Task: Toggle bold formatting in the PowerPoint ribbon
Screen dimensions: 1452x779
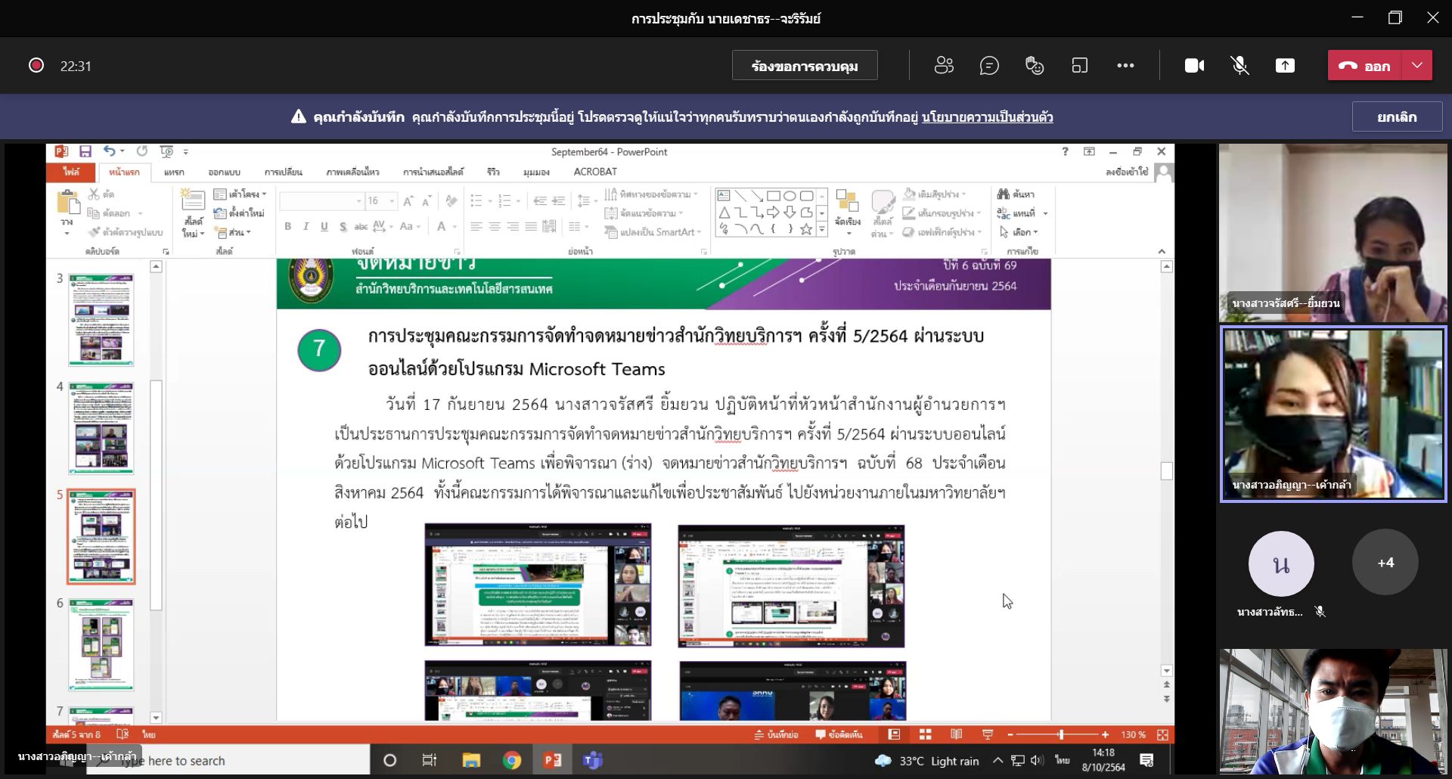Action: coord(287,226)
